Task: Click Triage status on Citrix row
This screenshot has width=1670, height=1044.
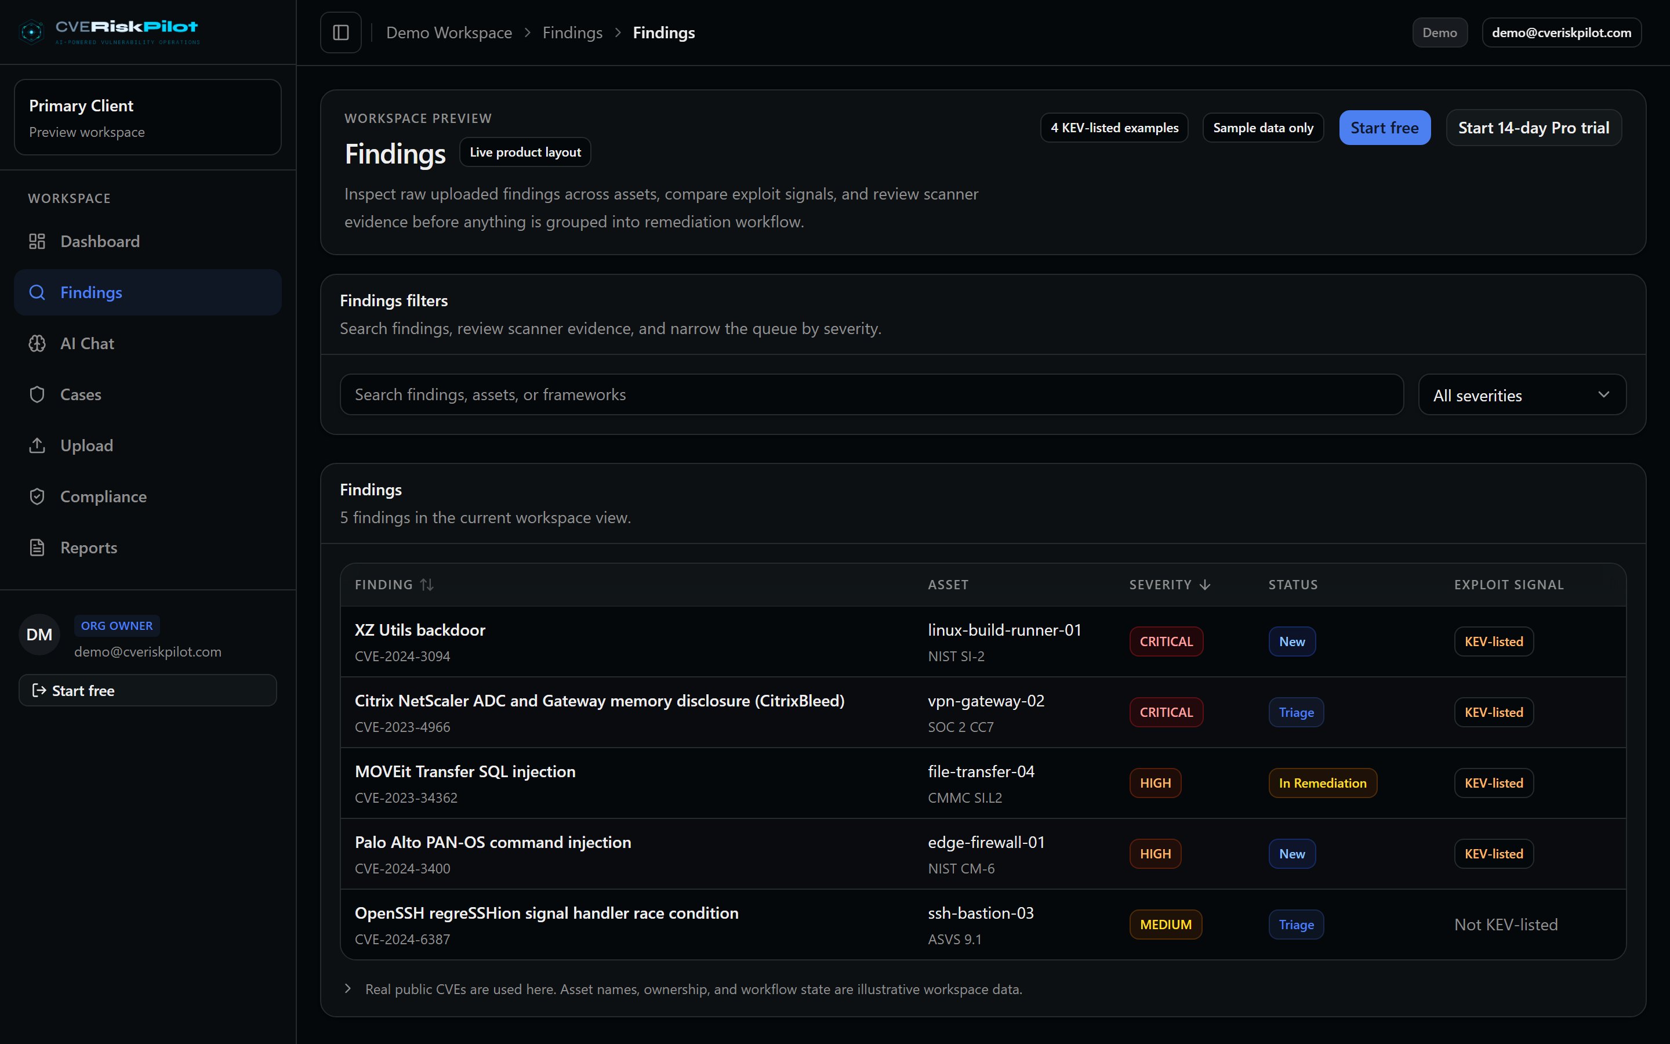Action: tap(1296, 713)
